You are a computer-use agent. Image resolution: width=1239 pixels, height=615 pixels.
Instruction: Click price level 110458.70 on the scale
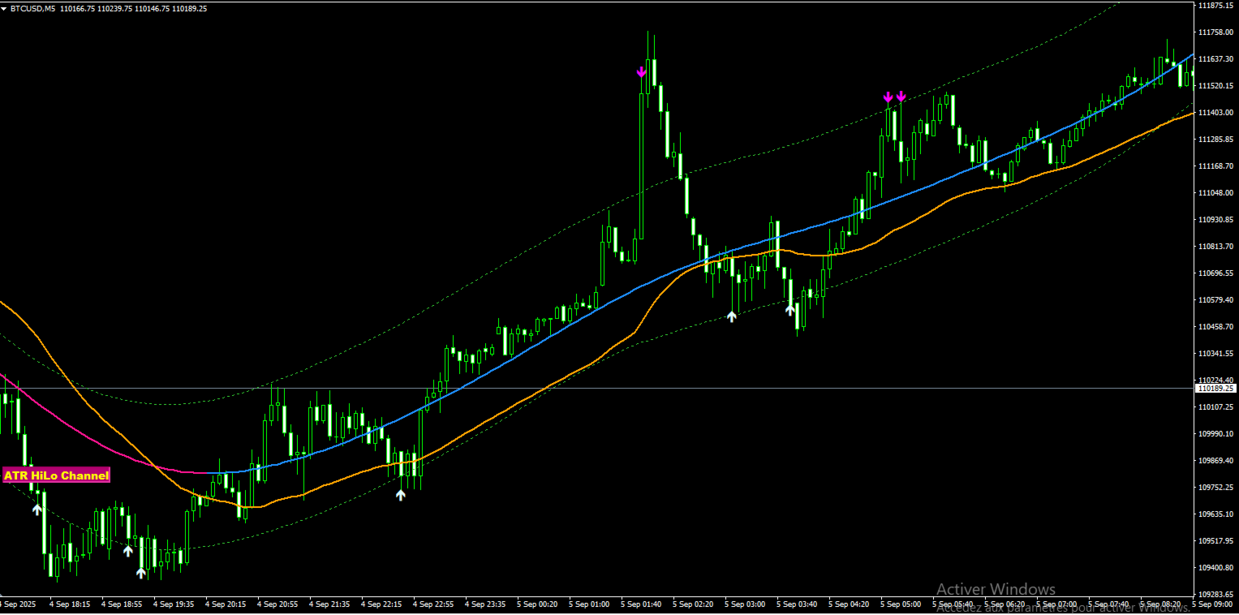[x=1215, y=326]
